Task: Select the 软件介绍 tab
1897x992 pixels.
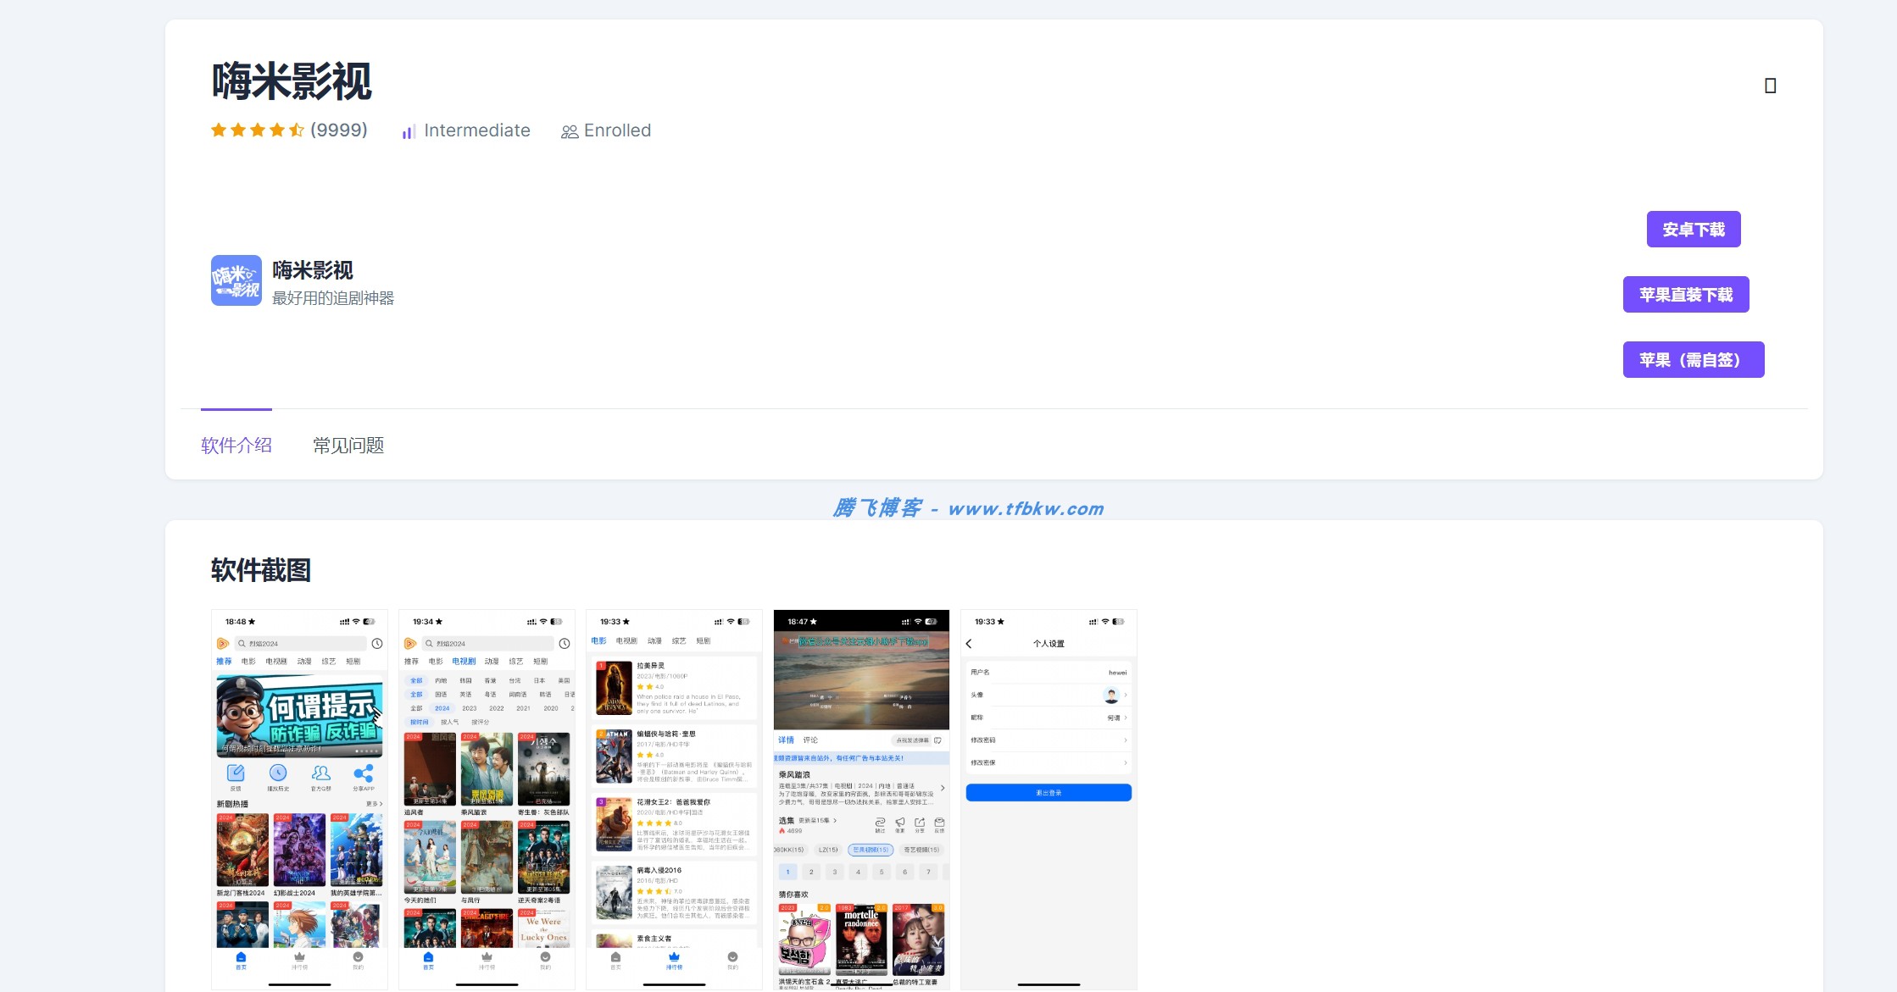Action: click(236, 446)
